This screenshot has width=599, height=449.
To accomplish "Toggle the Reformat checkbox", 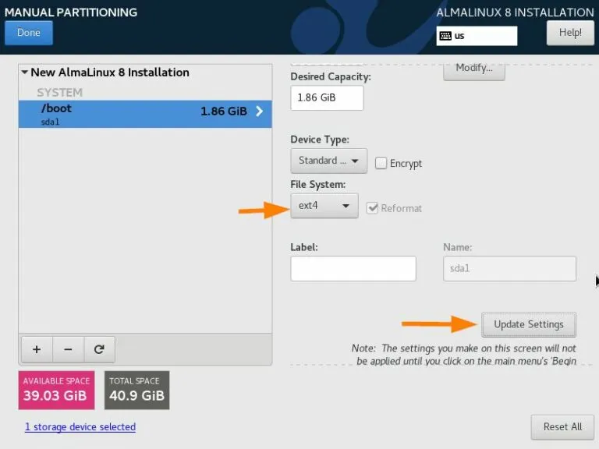I will pos(372,208).
